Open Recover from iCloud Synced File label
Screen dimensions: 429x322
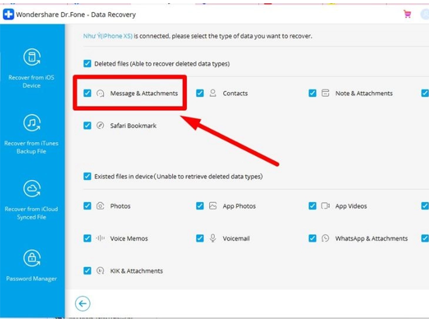pyautogui.click(x=32, y=213)
